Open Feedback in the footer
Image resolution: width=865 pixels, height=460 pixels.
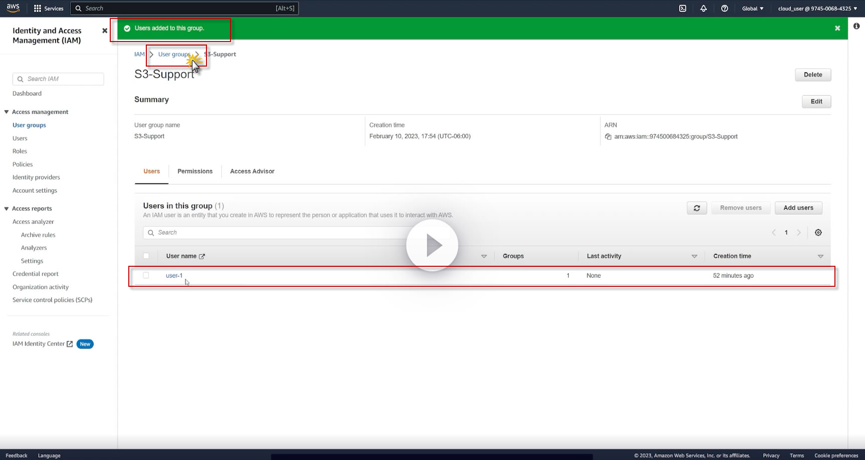tap(17, 455)
